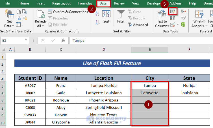This screenshot has width=213, height=128.
Task: Click the Filter funnel icon
Action: [x=121, y=16]
